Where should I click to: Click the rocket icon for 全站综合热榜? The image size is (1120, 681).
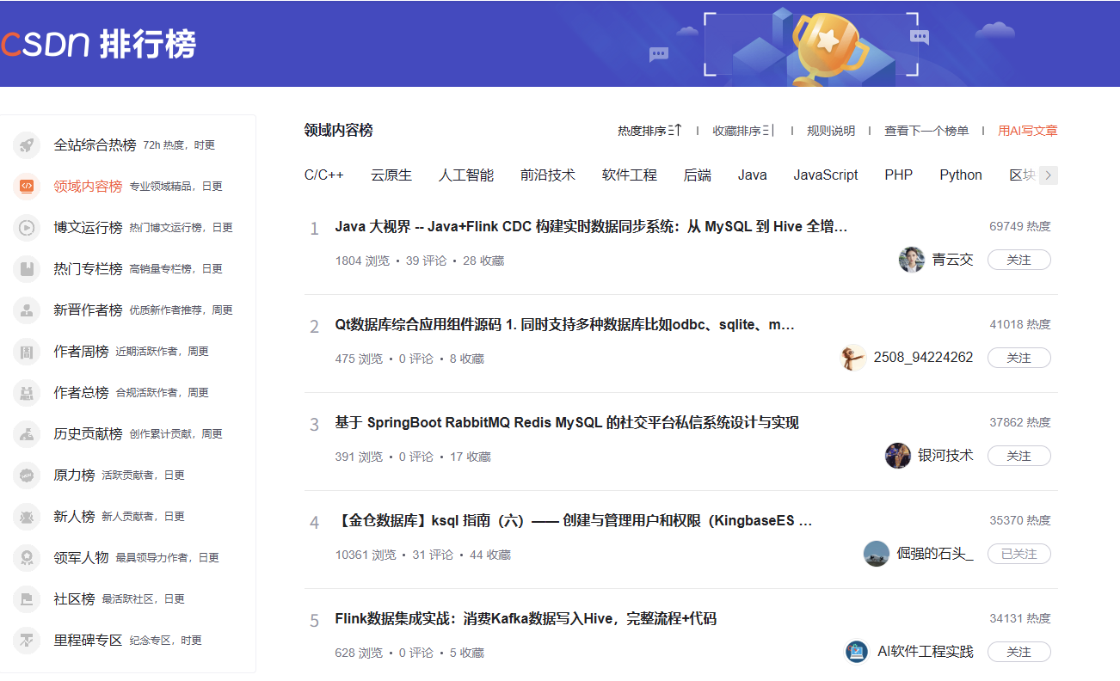pyautogui.click(x=27, y=145)
